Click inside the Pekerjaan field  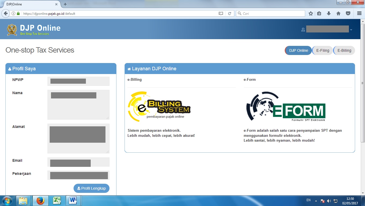pos(78,175)
